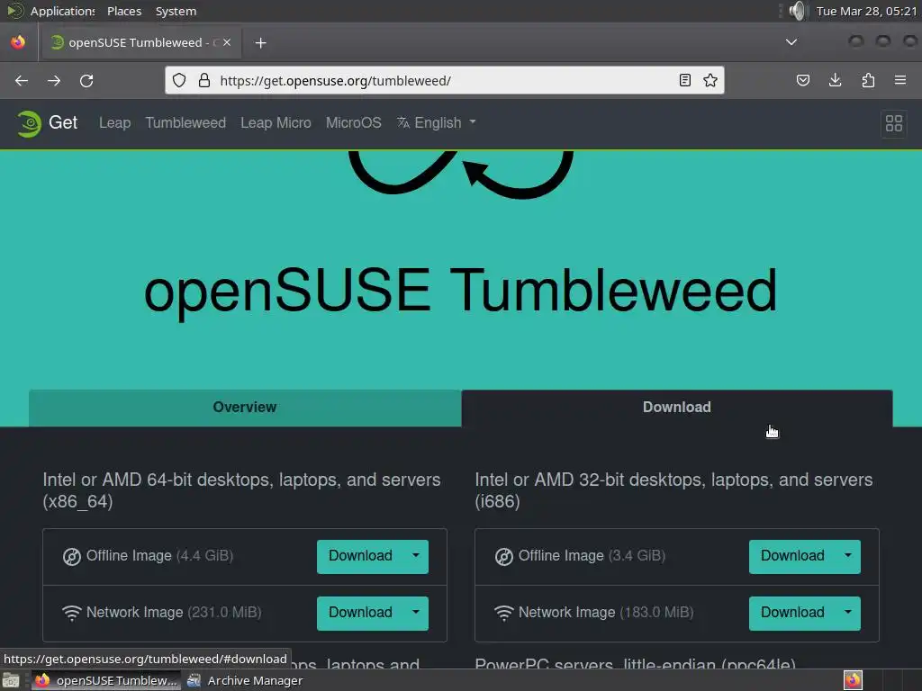Open the Save to Pocket icon

pos(802,80)
